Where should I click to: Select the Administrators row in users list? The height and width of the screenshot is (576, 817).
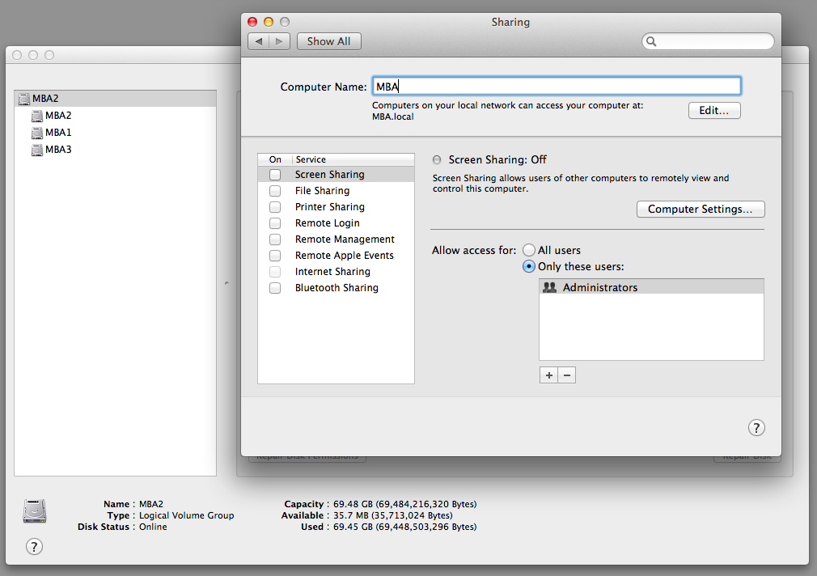click(x=651, y=287)
